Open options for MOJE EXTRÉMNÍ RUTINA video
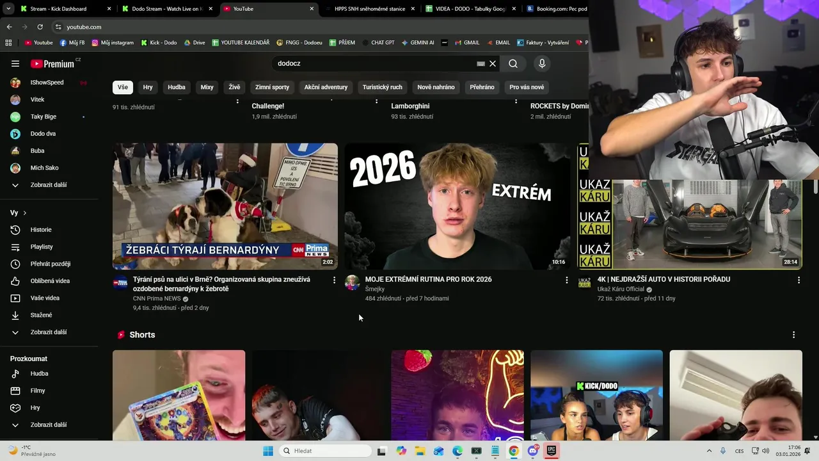The image size is (819, 461). 566,280
